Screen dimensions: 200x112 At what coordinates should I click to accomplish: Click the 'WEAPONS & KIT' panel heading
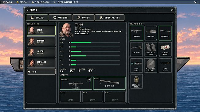136,24
